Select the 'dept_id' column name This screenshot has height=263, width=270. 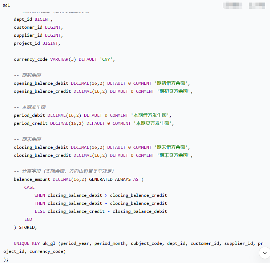pyautogui.click(x=23, y=19)
